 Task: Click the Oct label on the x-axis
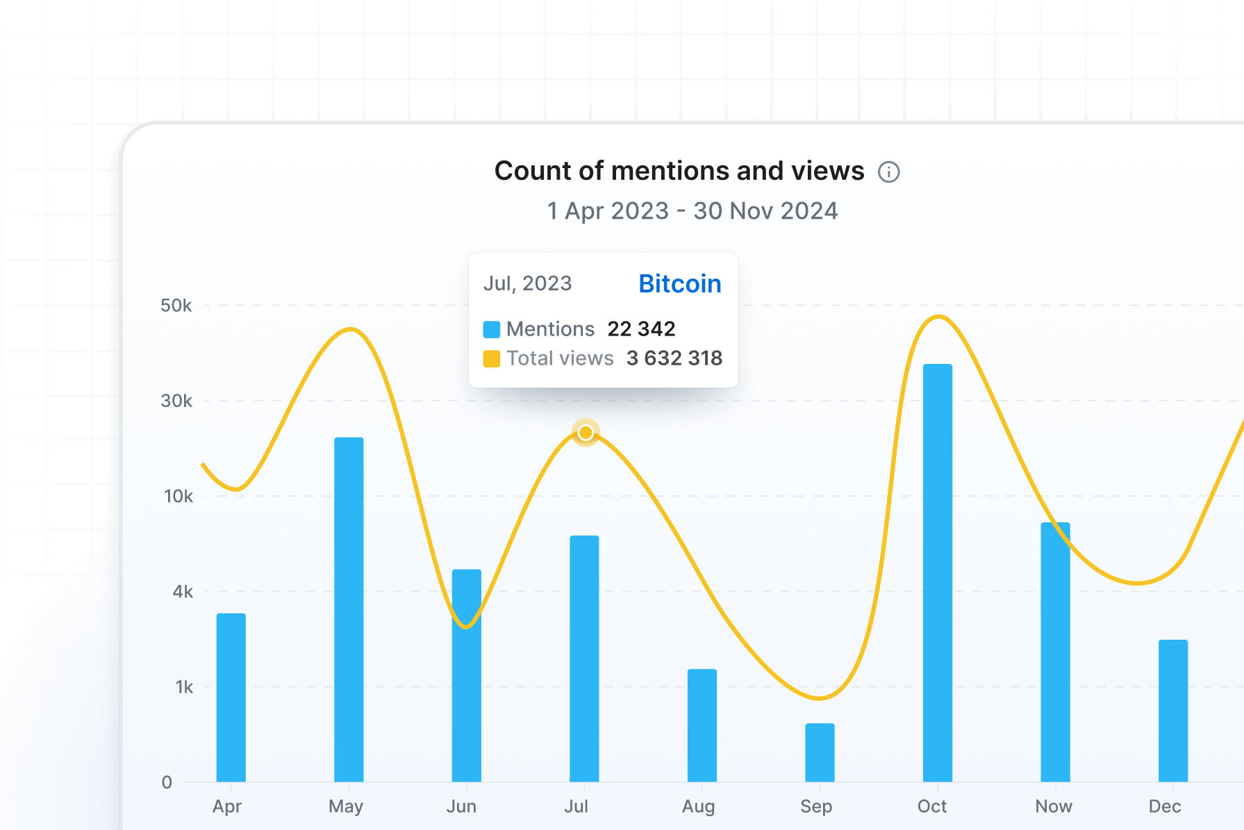[x=931, y=806]
